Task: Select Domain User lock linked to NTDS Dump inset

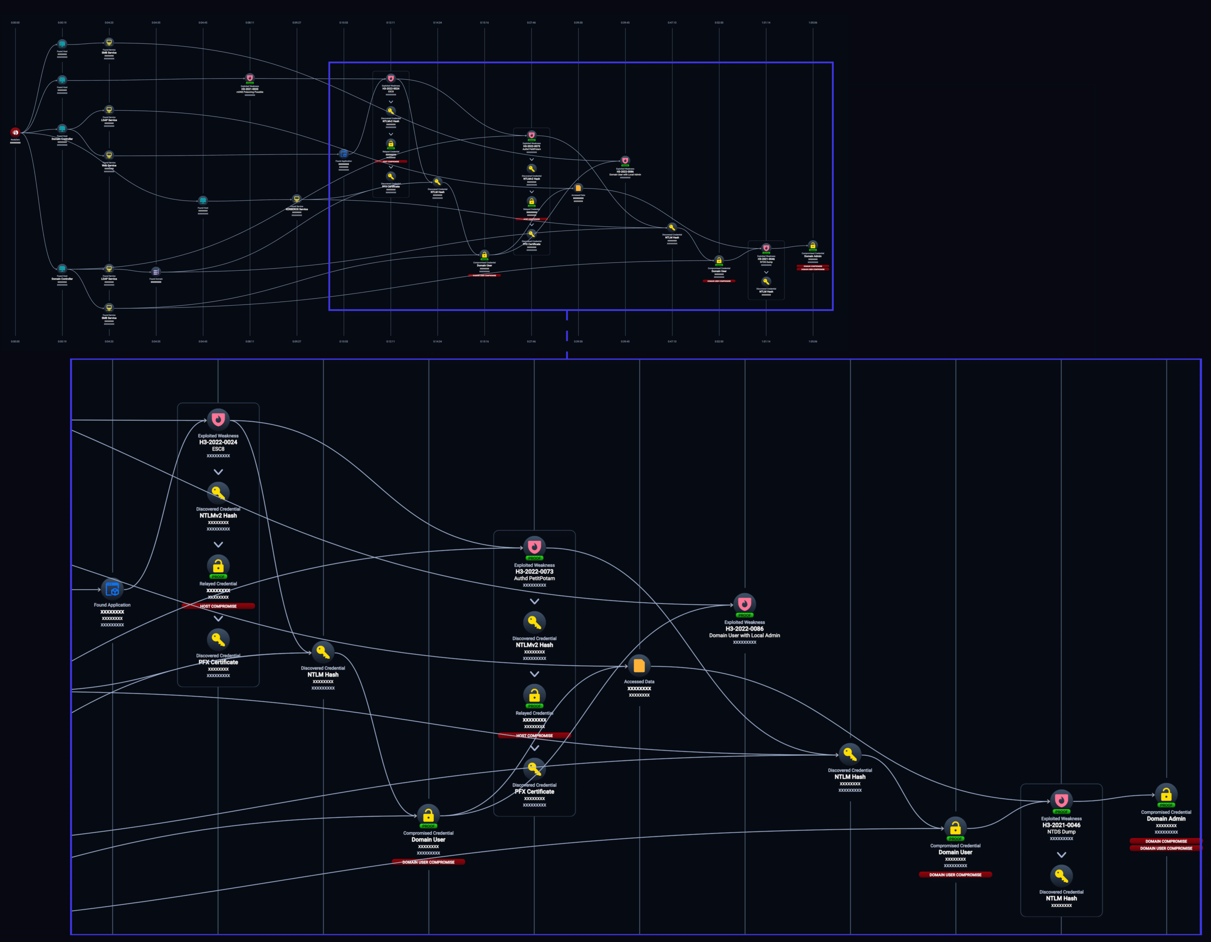Action: (x=955, y=828)
